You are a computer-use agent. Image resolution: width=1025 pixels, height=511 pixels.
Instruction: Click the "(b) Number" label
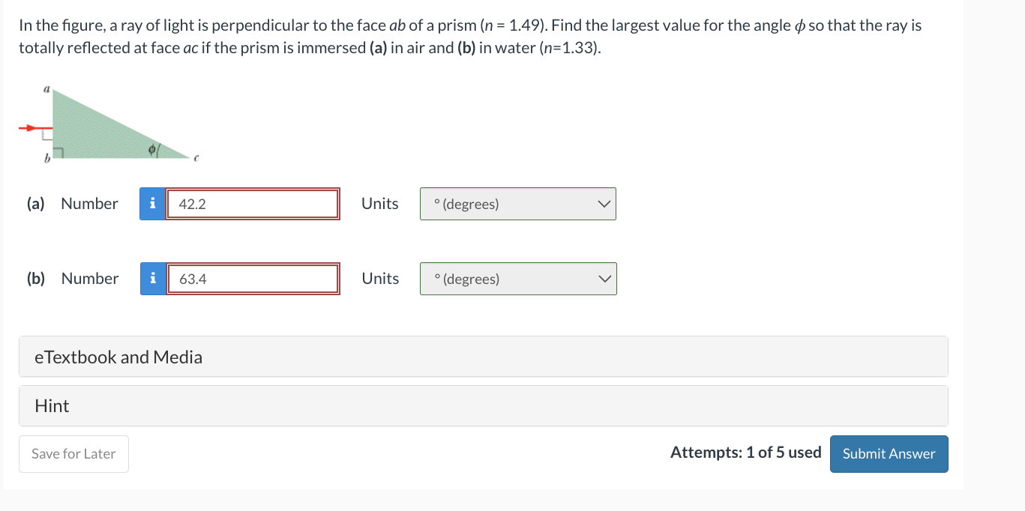tap(73, 279)
